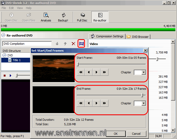The image size is (177, 139).
Task: Select Title 1 in DVD Structure
Action: [17, 60]
